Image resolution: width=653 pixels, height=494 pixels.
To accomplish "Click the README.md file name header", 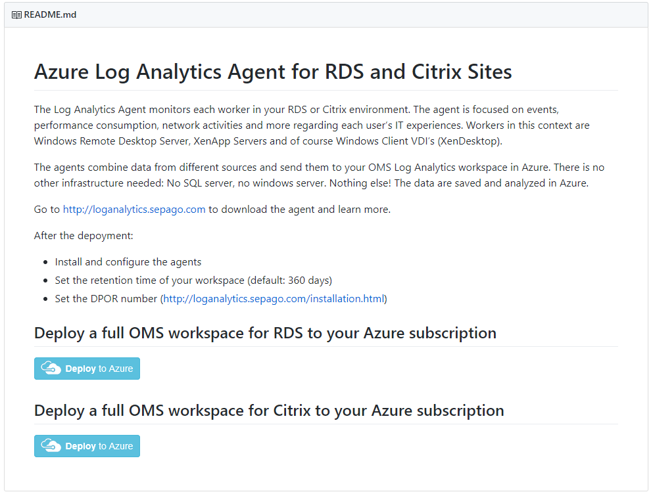I will [50, 14].
